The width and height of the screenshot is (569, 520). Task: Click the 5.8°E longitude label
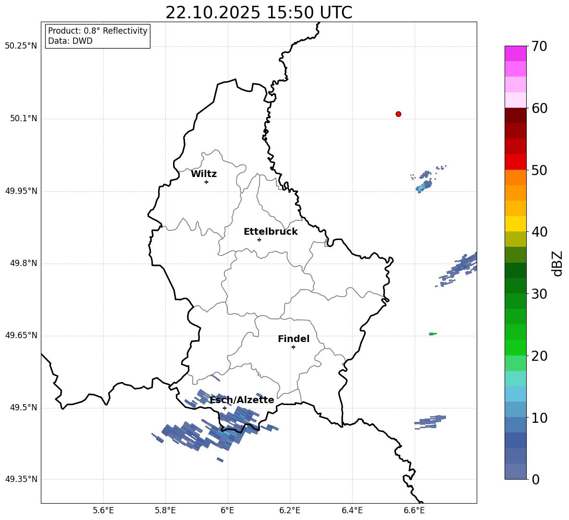(165, 510)
